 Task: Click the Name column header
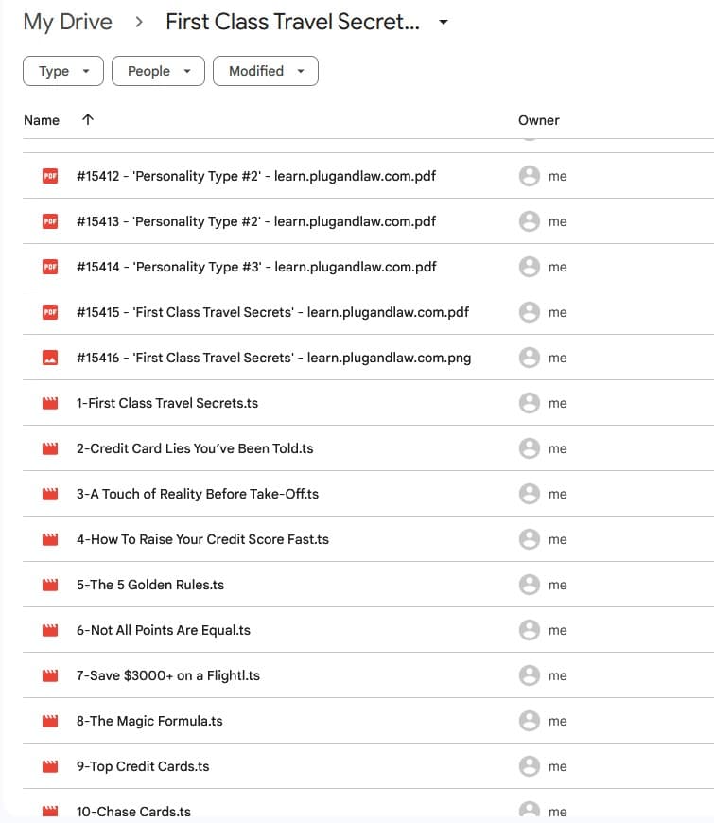tap(42, 120)
